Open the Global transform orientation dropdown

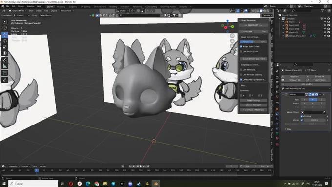click(123, 11)
